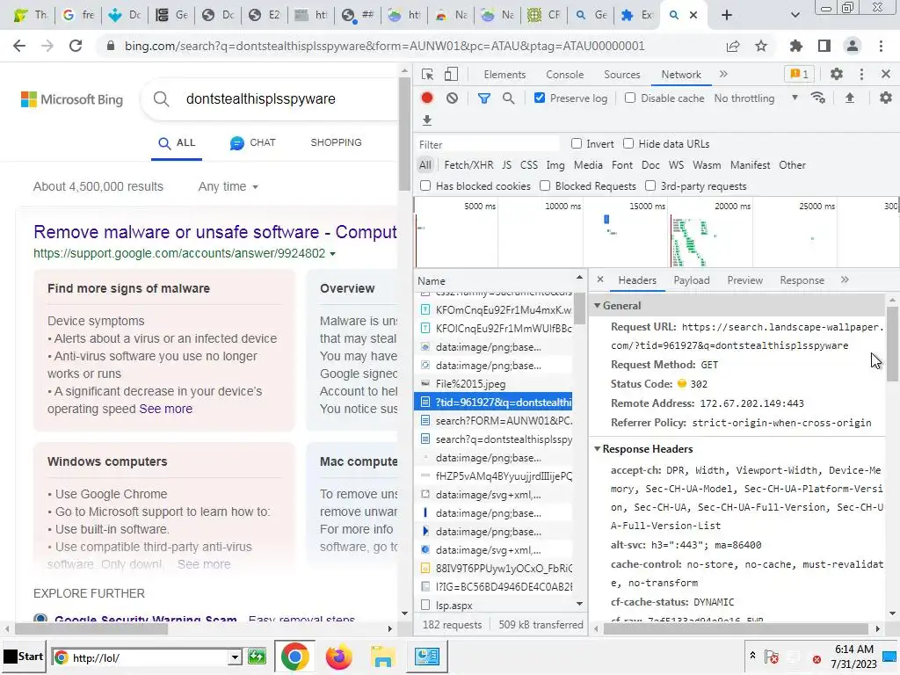
Task: Collapse the General section
Action: coord(597,305)
